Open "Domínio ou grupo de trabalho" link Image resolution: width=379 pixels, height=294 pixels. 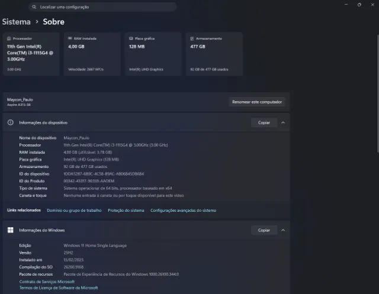[74, 210]
